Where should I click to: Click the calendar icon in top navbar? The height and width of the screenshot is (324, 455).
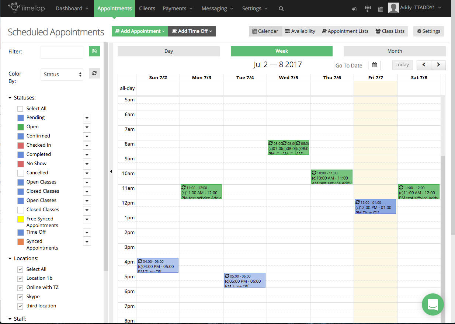(x=381, y=9)
